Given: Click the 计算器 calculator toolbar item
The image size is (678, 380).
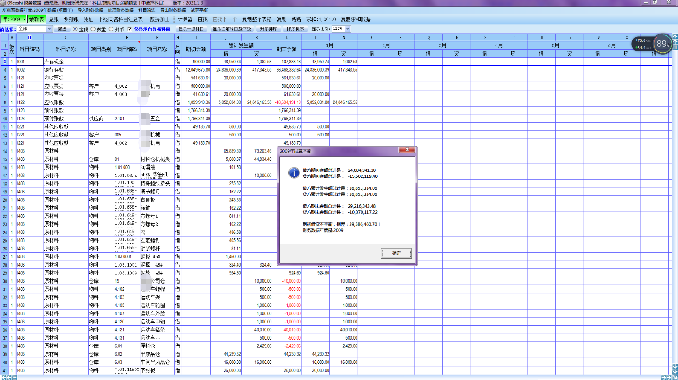Looking at the screenshot, I should [185, 19].
